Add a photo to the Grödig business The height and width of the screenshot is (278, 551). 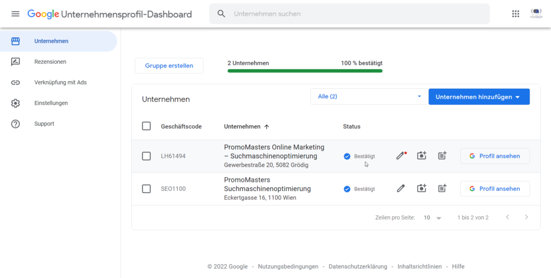(x=421, y=156)
